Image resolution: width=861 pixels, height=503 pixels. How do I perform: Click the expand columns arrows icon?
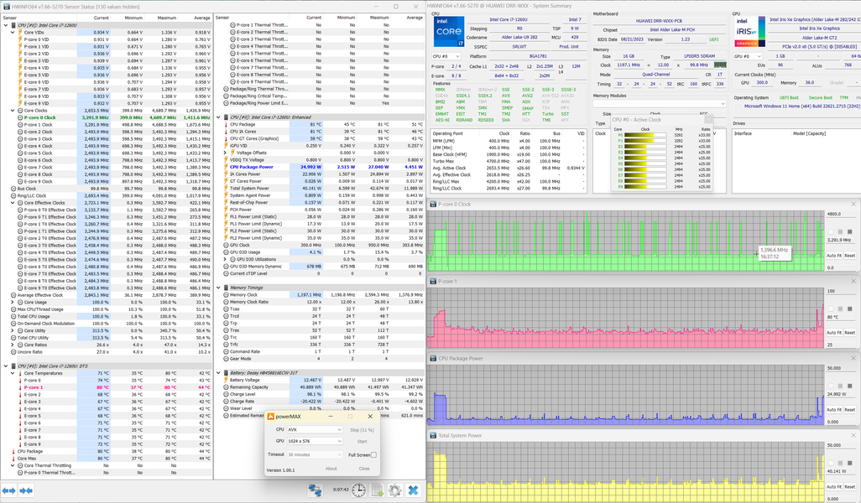[x=9, y=490]
